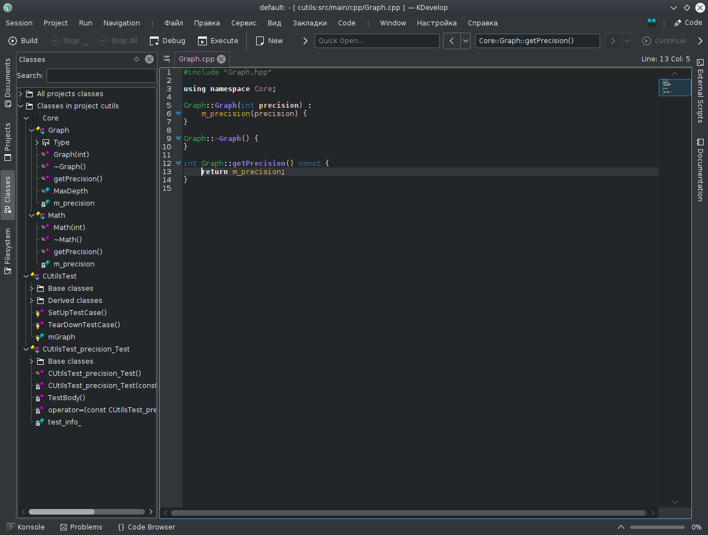Click the Execute toolbar button

218,41
